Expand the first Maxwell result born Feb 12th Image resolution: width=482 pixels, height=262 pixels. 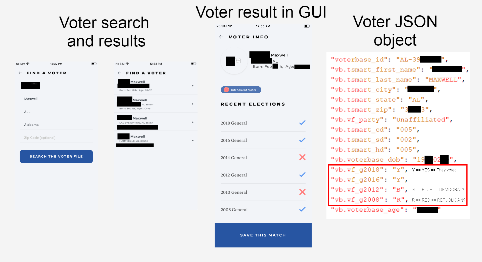(193, 86)
